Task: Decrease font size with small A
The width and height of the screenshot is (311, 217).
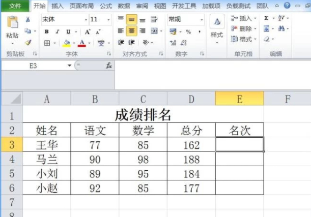Action: [98, 32]
